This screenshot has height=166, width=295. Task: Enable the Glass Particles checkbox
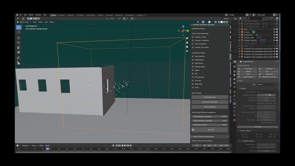click(x=193, y=56)
